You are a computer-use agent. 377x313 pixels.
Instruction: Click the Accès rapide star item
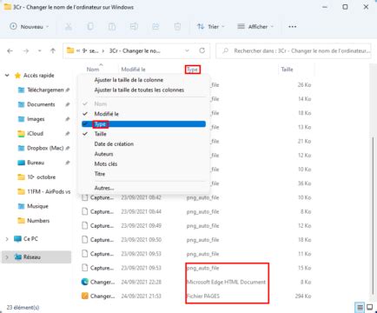(35, 76)
